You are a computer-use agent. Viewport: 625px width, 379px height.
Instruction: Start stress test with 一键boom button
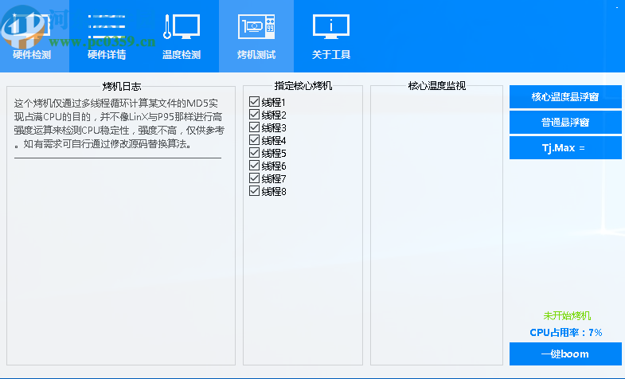click(x=565, y=354)
